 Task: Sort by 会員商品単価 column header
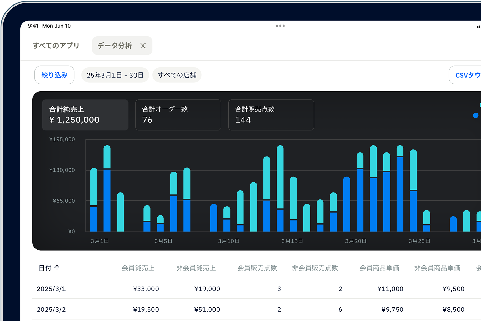(379, 268)
